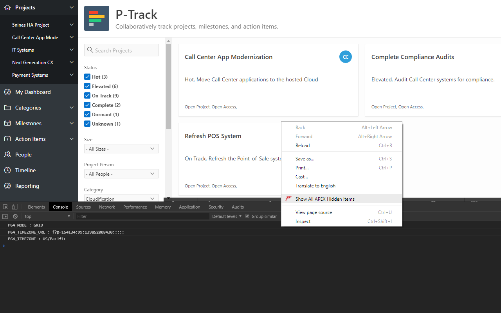Open the top context selector in console
Screen dimensions: 501x313
pos(48,216)
